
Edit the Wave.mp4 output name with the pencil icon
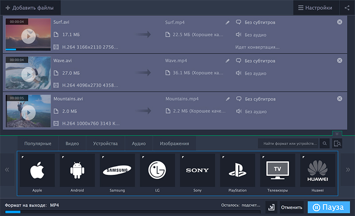coord(227,61)
